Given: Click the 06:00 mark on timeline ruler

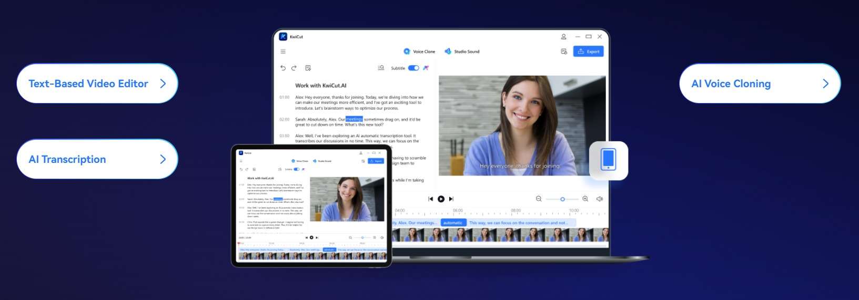Looking at the screenshot, I should (x=458, y=211).
